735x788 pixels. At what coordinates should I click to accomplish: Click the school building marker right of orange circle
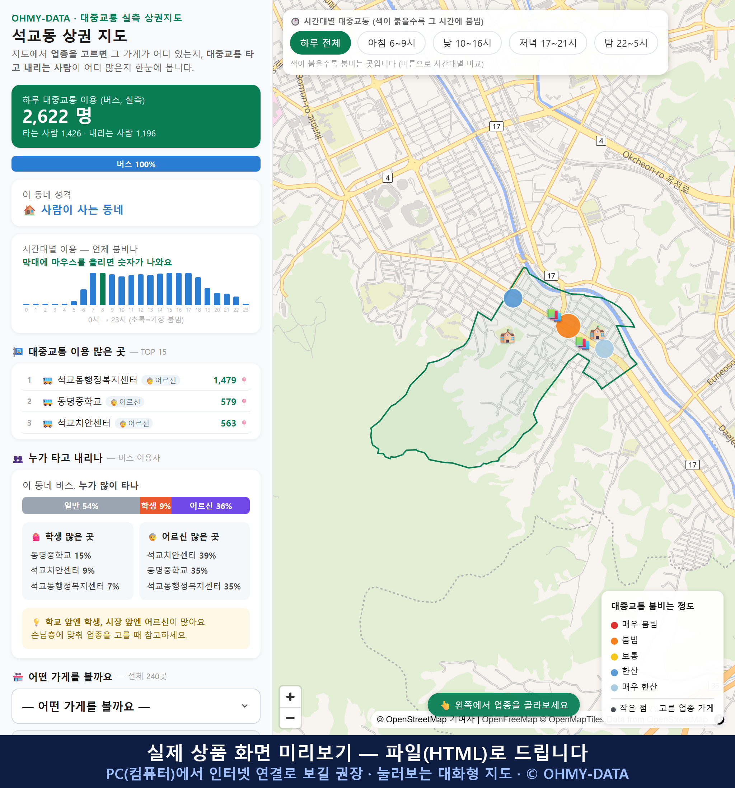click(597, 332)
